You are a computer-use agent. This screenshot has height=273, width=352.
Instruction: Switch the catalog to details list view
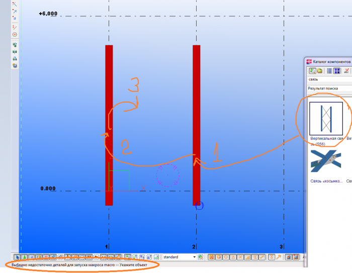[329, 71]
